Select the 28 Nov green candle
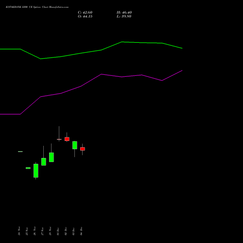The height and width of the screenshot is (243, 243). click(52, 157)
